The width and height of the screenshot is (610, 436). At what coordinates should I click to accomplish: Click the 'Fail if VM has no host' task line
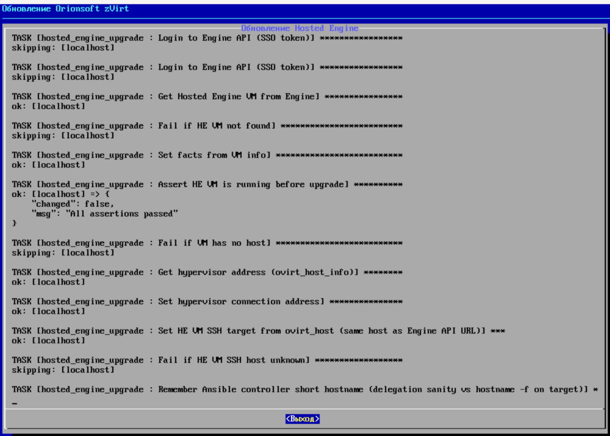coord(207,243)
